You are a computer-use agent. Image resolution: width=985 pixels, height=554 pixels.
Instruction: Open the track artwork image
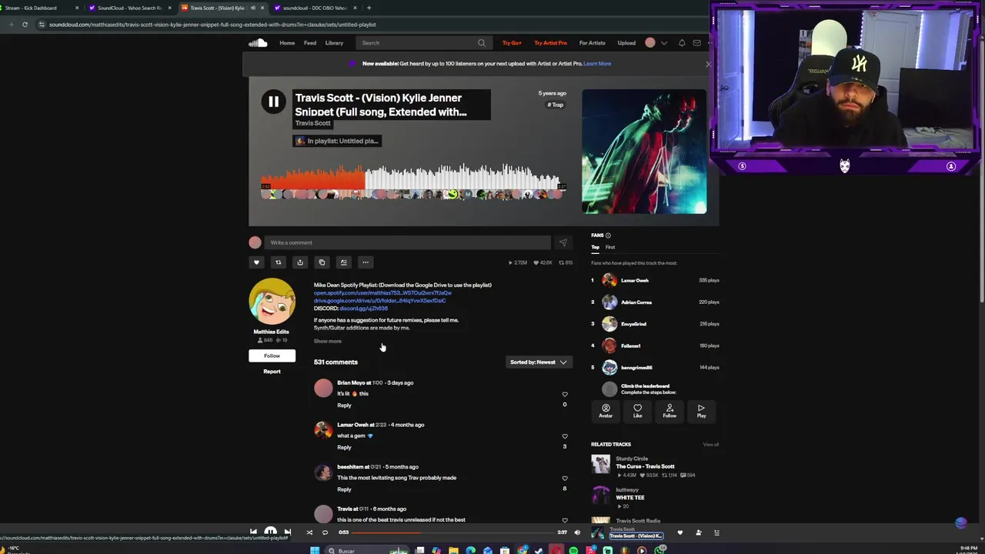[644, 152]
